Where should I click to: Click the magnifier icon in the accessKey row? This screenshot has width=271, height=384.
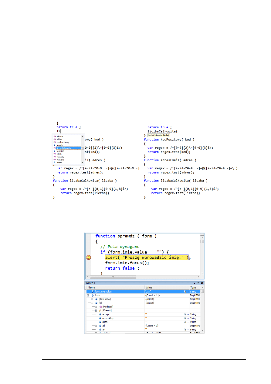(x=185, y=318)
